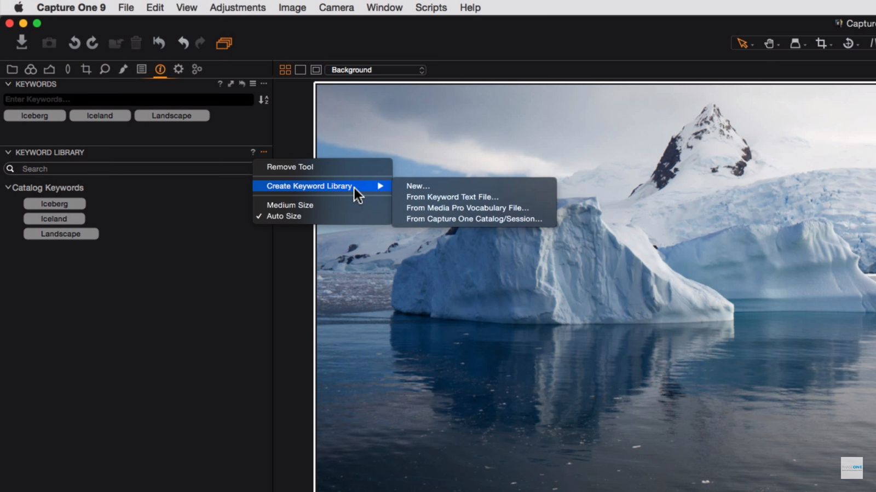Click the A-Z keyword sort icon

(263, 99)
